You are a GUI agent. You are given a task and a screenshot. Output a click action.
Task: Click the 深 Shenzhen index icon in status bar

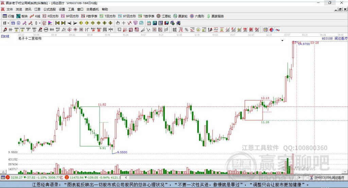click(x=67, y=177)
